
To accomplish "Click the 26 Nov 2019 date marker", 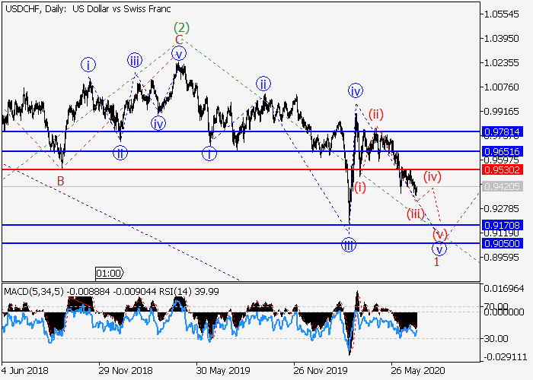I will click(x=318, y=371).
